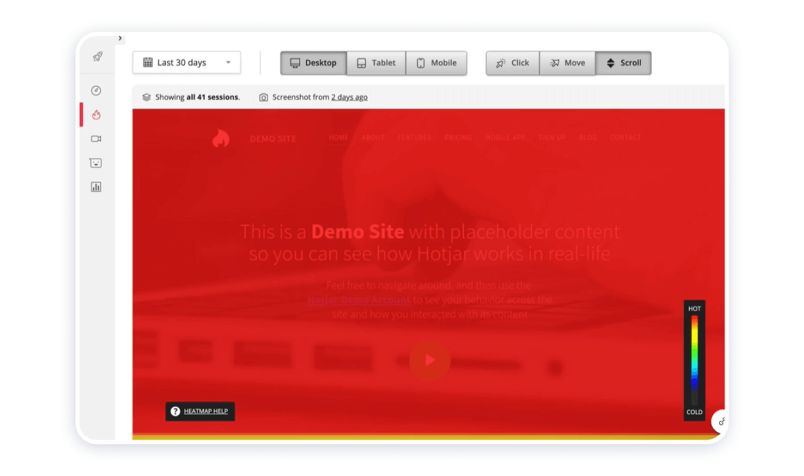Select the flame Heatmaps icon in sidebar
The height and width of the screenshot is (476, 804).
pyautogui.click(x=96, y=115)
